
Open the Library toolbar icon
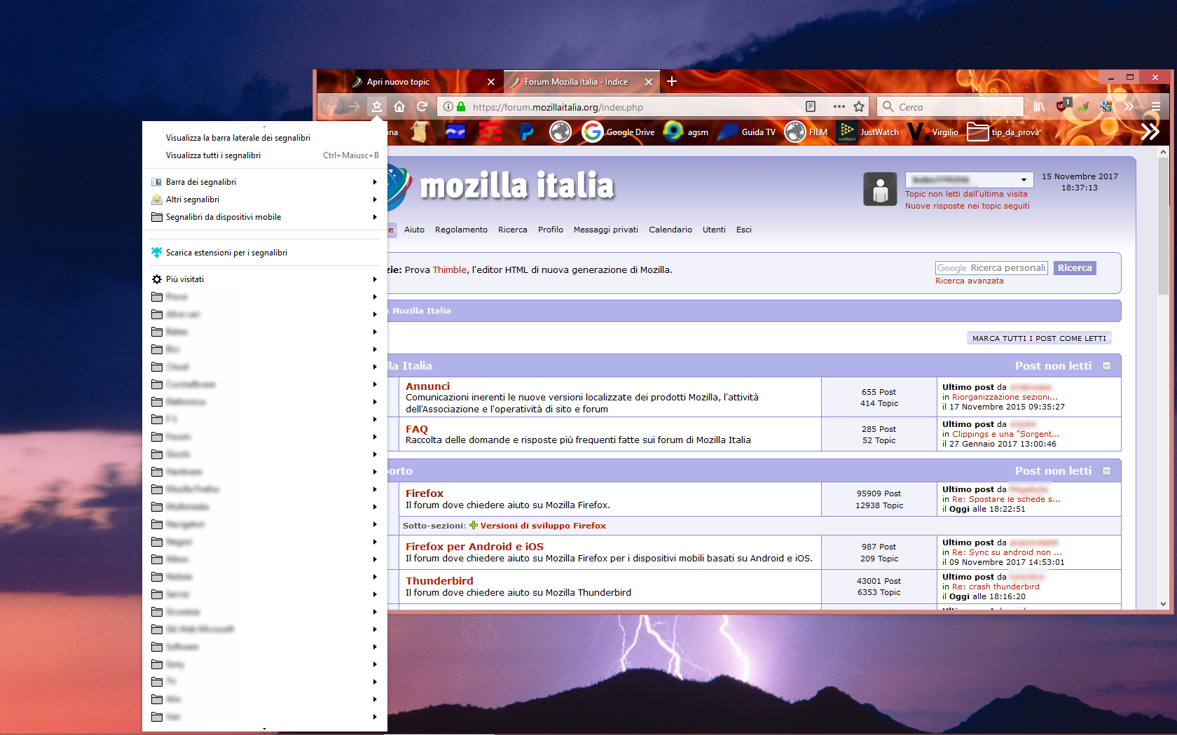click(x=1039, y=106)
